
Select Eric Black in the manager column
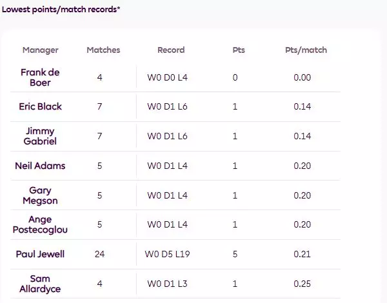point(40,106)
